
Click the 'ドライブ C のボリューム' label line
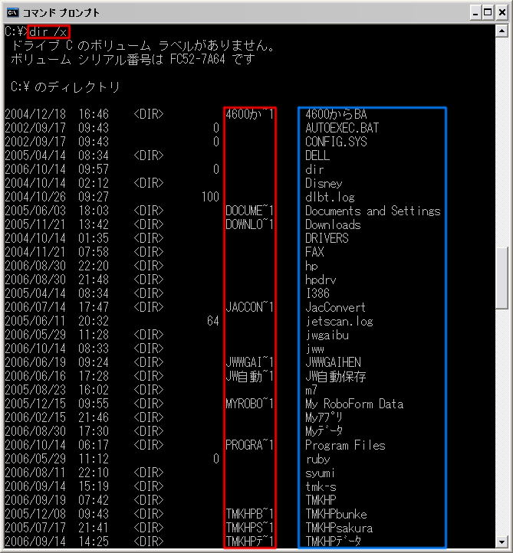pyautogui.click(x=143, y=45)
